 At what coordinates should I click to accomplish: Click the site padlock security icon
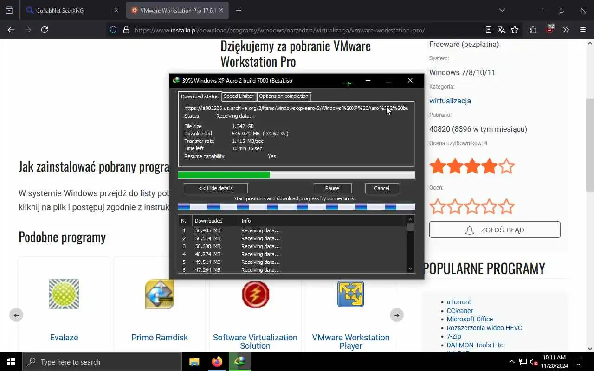(126, 30)
